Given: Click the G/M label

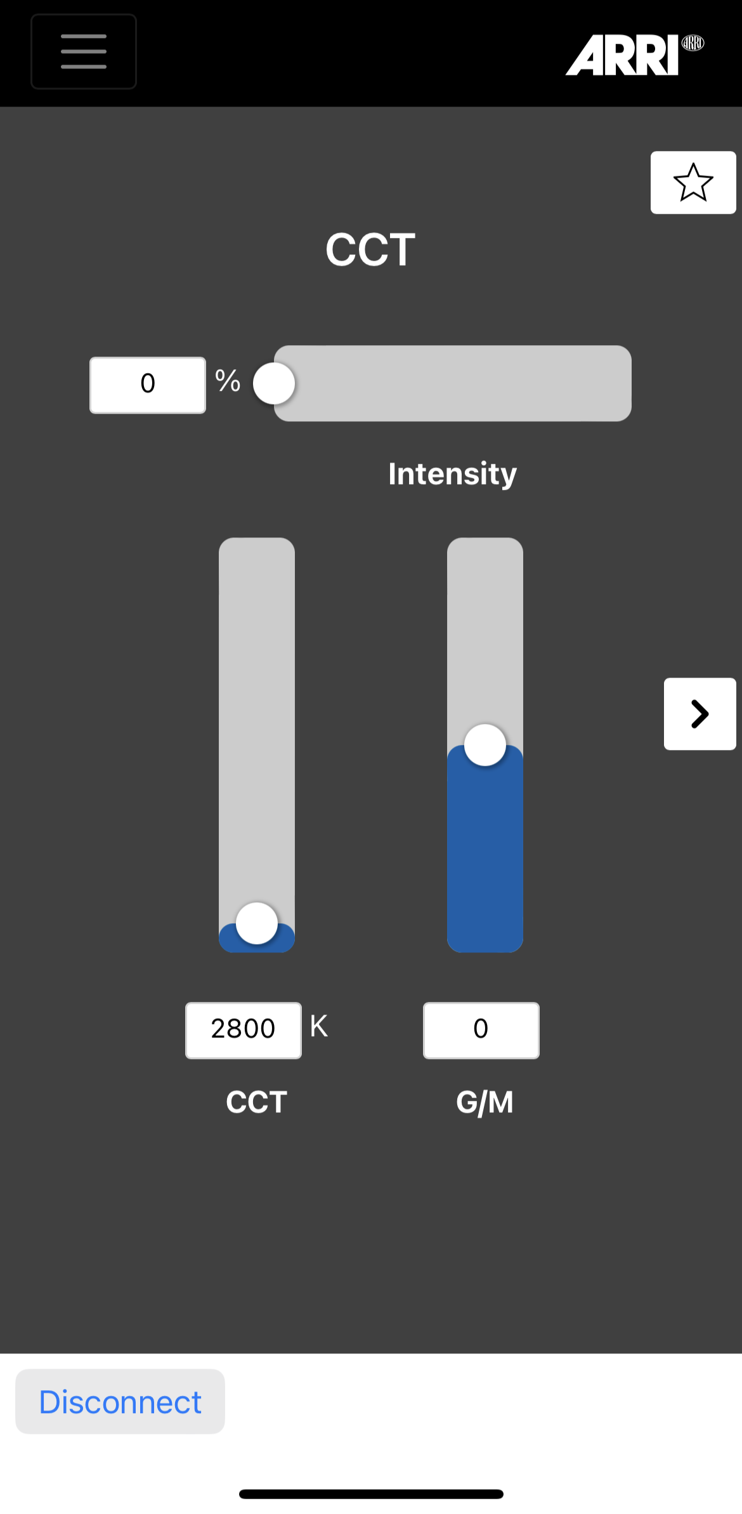Looking at the screenshot, I should click(485, 1102).
